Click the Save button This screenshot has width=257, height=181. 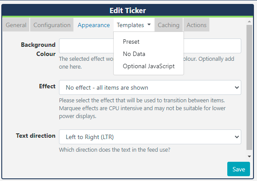(239, 169)
